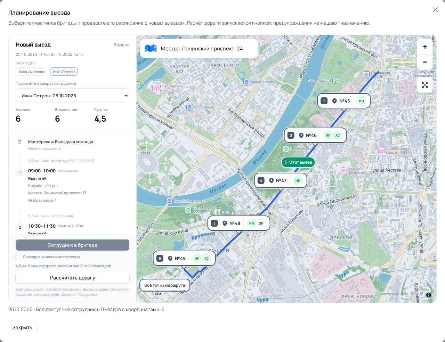Click the АС badge on marker №49
445x342 pixels.
(x=207, y=258)
